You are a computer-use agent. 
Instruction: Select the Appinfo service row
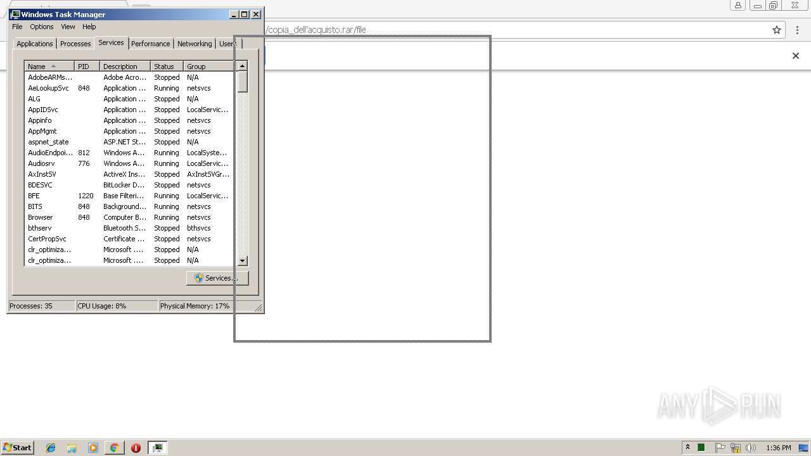[130, 120]
